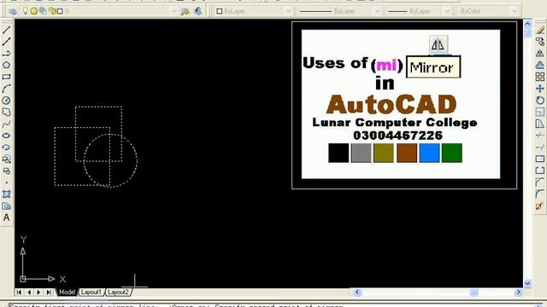The width and height of the screenshot is (547, 307).
Task: Click Make Object's Layer Current icon
Action: 185,11
